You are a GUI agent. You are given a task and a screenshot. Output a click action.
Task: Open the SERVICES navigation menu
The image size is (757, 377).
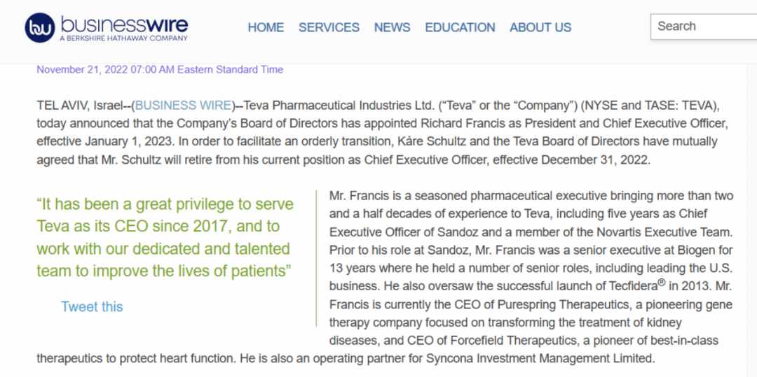coord(329,27)
